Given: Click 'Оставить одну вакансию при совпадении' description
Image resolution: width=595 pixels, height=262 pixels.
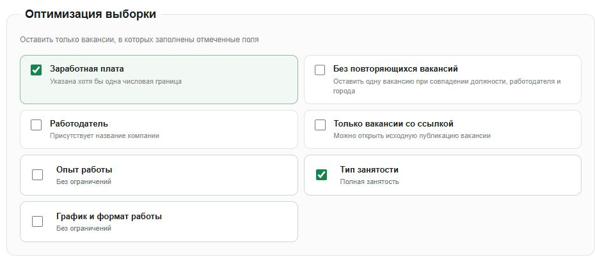Looking at the screenshot, I should click(447, 86).
